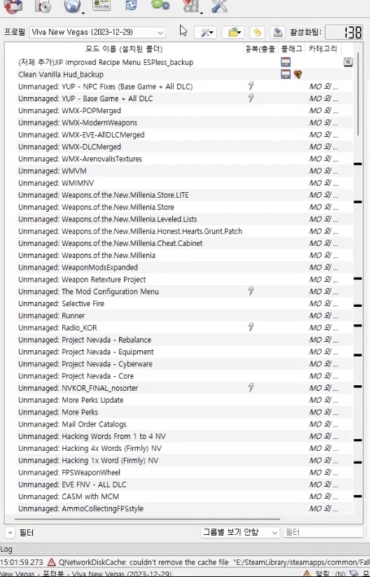Click lightning icon on The Mod Configuration Menu row
The width and height of the screenshot is (370, 577).
pos(251,291)
